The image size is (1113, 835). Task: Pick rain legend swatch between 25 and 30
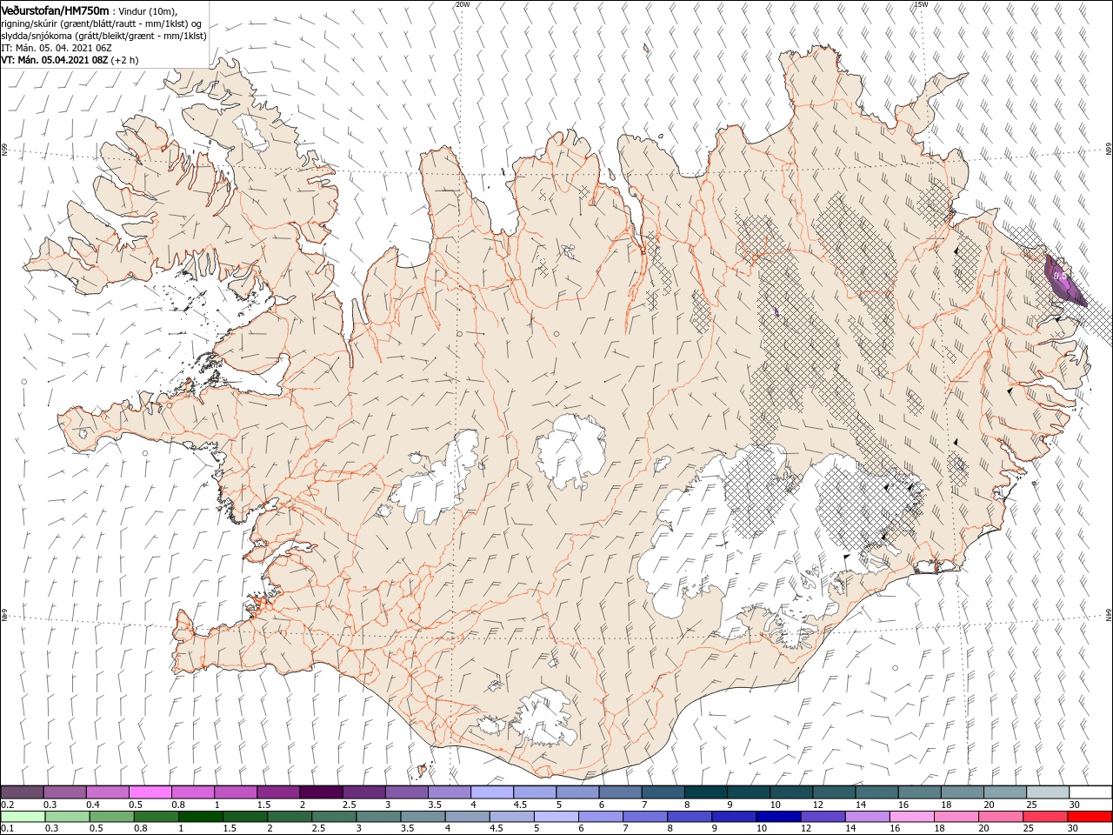[x=1045, y=817]
